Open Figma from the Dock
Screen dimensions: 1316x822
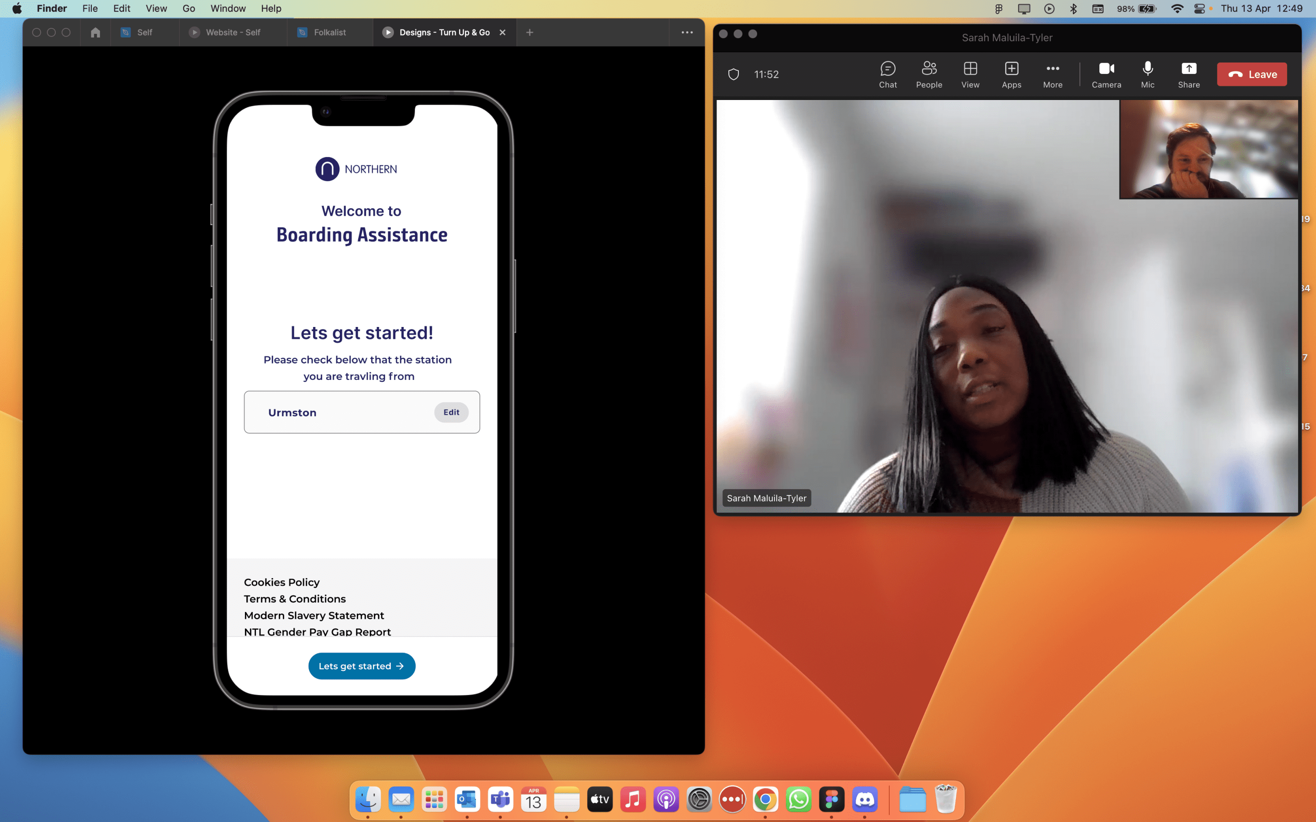coord(832,799)
